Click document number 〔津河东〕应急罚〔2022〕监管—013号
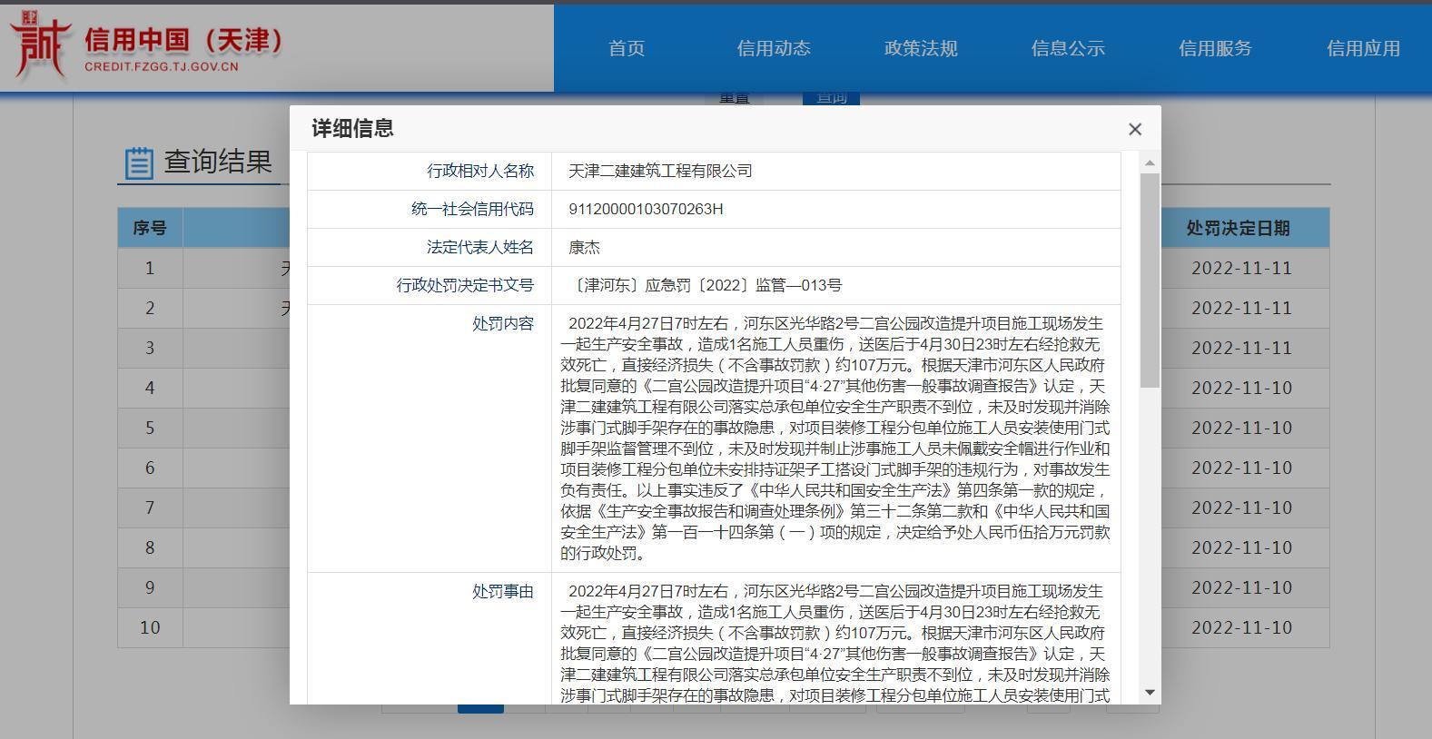Viewport: 1432px width, 739px height. (x=706, y=285)
